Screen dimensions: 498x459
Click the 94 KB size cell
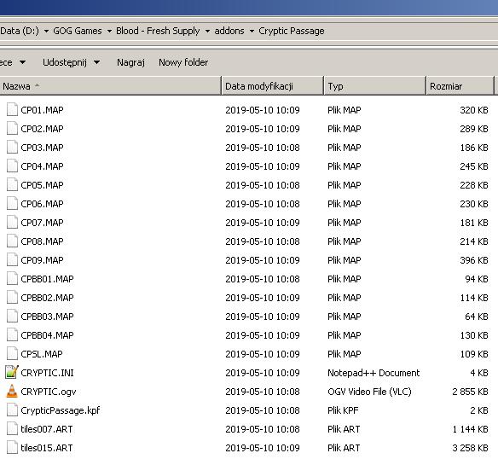click(x=477, y=279)
